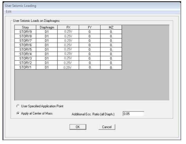Click the MZ cell for STORY8
This screenshot has width=186, height=144.
click(111, 36)
